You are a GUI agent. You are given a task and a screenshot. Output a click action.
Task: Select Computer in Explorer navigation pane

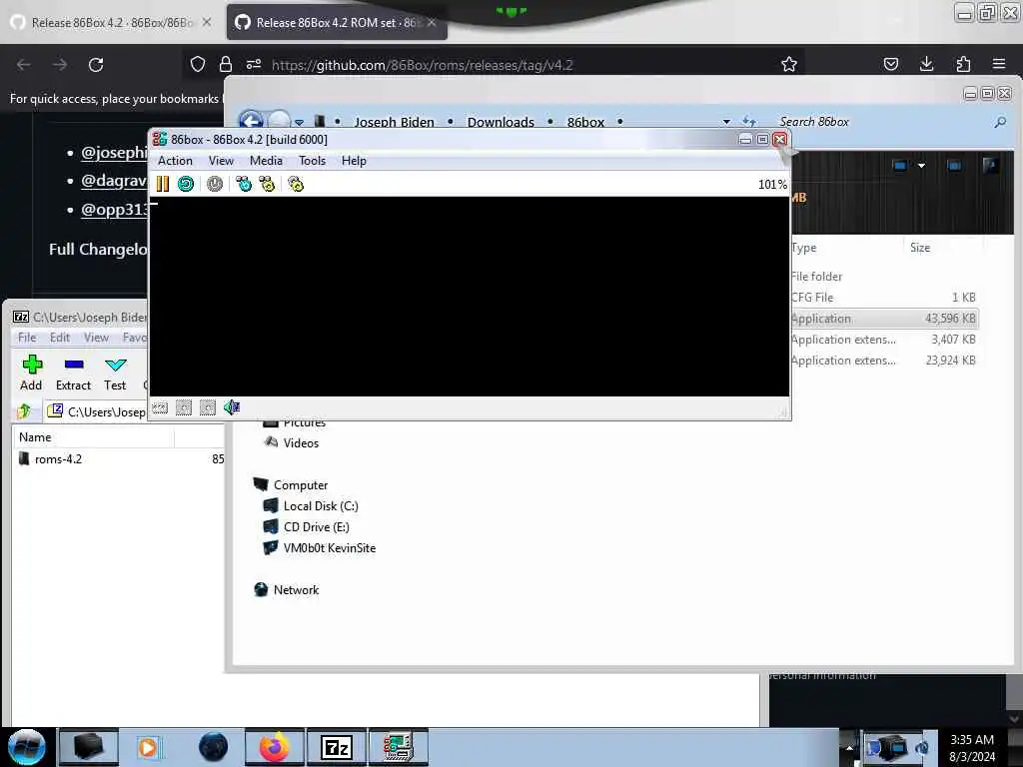291,485
